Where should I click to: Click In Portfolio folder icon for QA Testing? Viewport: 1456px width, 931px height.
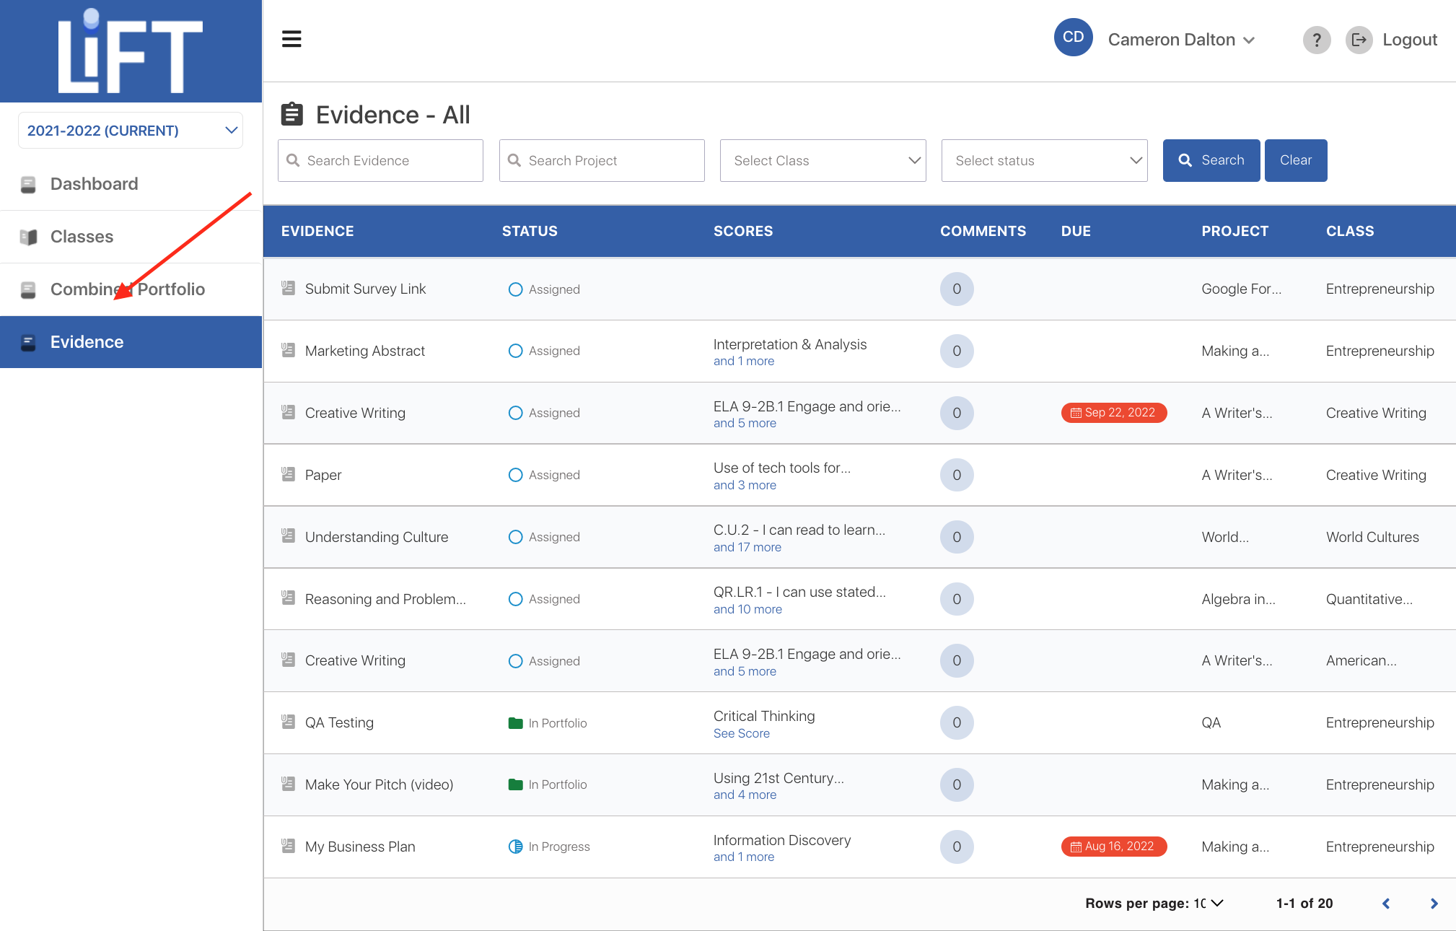pos(515,723)
